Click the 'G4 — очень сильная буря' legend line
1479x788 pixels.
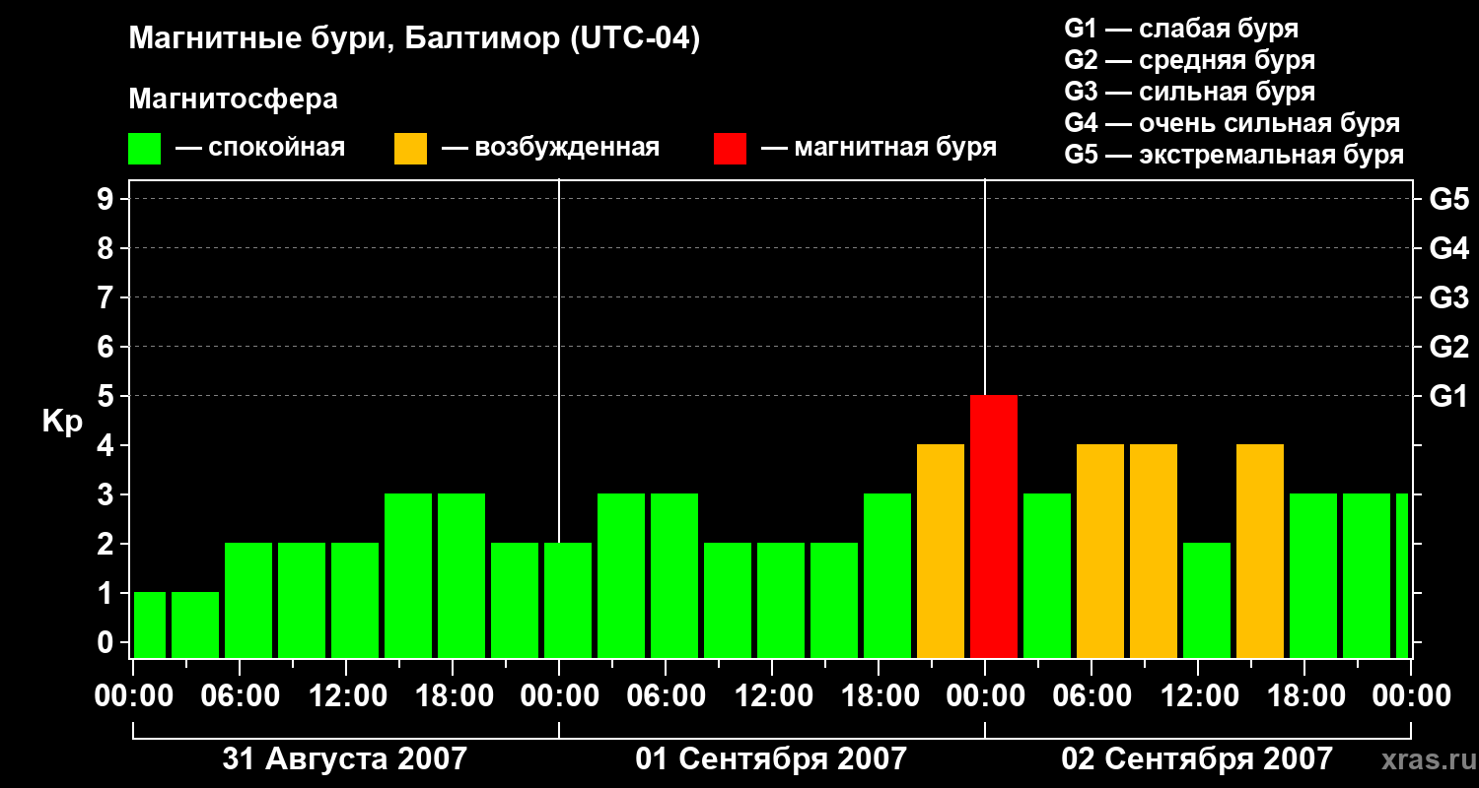(x=1232, y=123)
